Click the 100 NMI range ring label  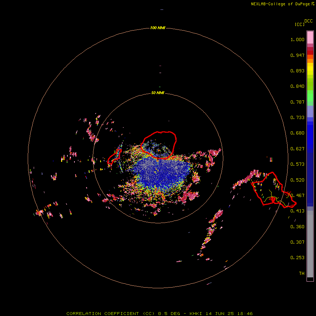[158, 28]
